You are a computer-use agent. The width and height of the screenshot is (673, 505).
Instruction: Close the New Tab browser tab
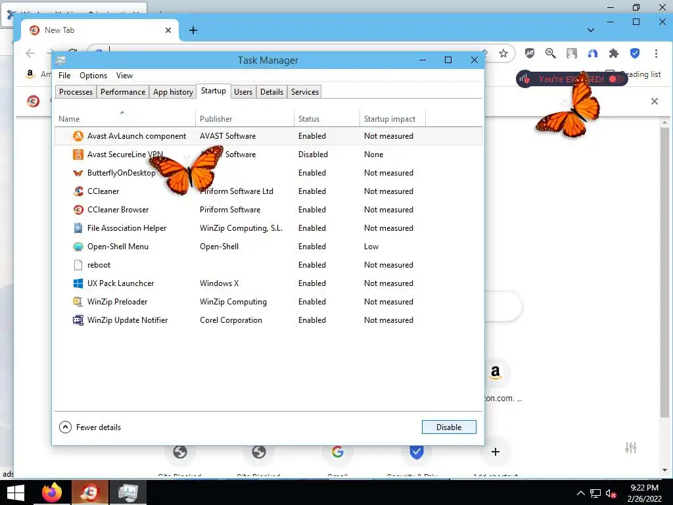point(168,30)
